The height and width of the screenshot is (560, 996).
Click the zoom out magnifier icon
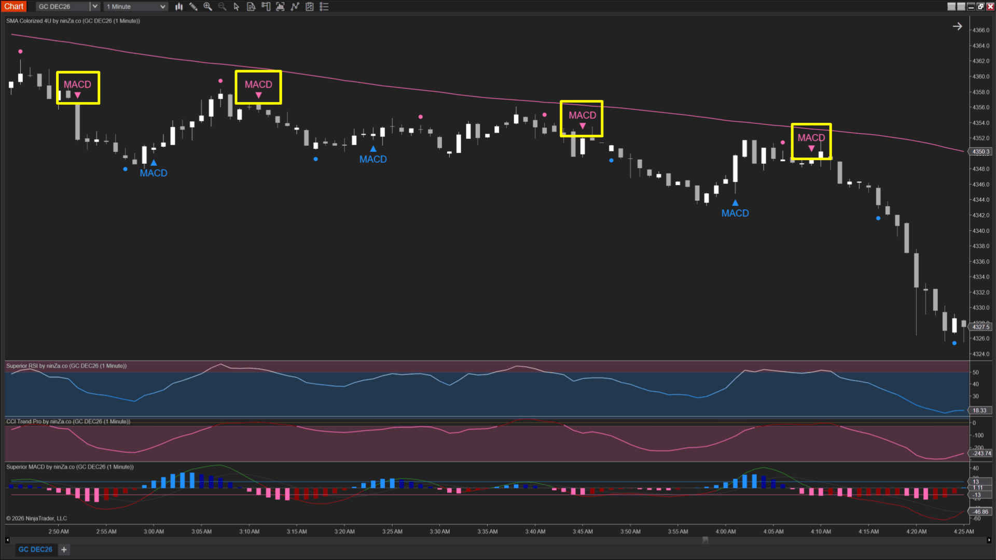222,7
